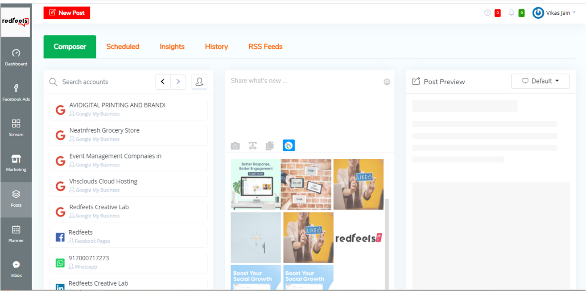Click the copy documents icon in composer
The image size is (586, 291).
(270, 146)
